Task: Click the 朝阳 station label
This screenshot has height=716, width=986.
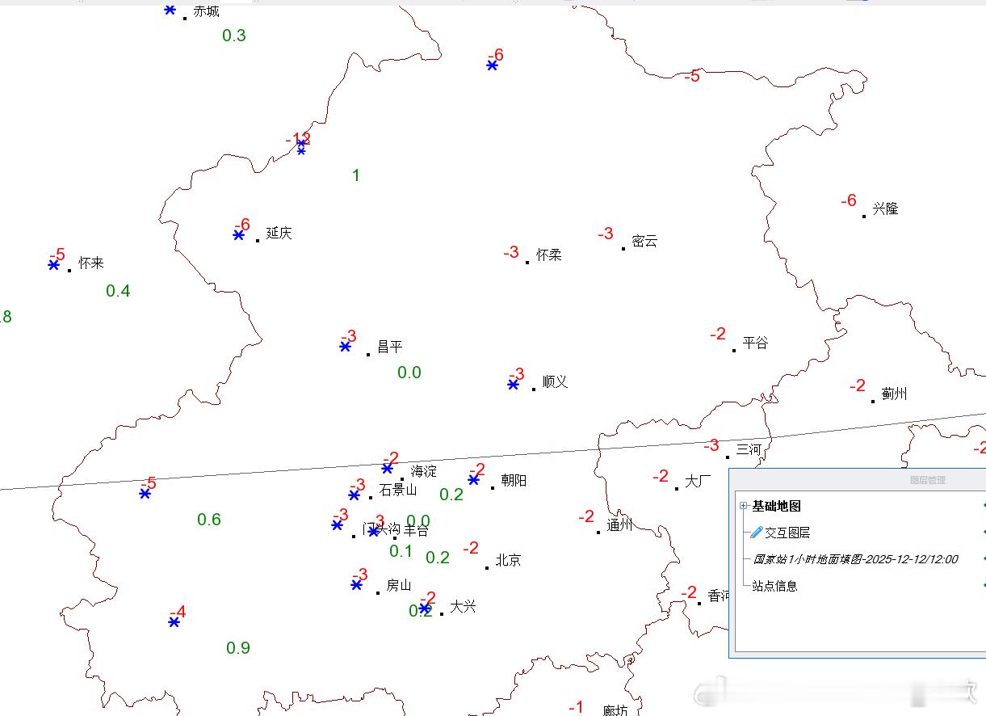Action: [x=514, y=480]
